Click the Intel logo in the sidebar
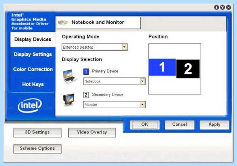Viewport: 237px width, 166px height. coord(30,106)
